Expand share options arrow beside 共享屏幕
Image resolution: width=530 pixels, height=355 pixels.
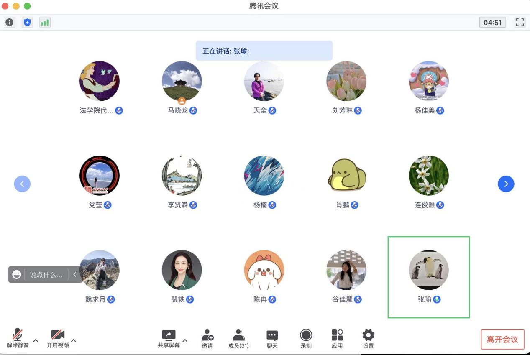[x=185, y=340]
